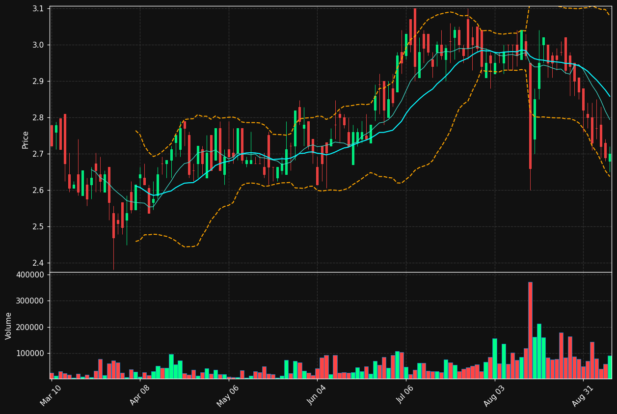
Task: Click the Aug 31 date label
Action: (583, 395)
